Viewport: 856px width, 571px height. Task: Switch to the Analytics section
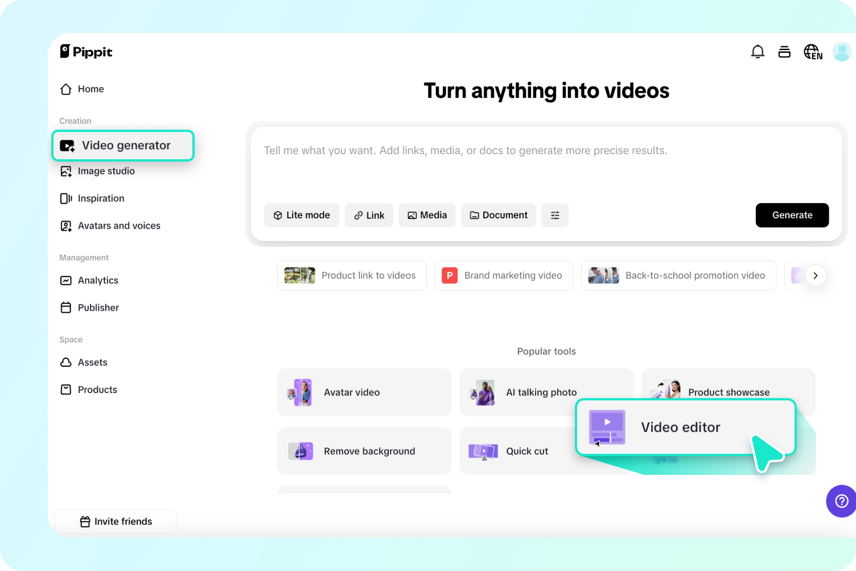(x=98, y=280)
